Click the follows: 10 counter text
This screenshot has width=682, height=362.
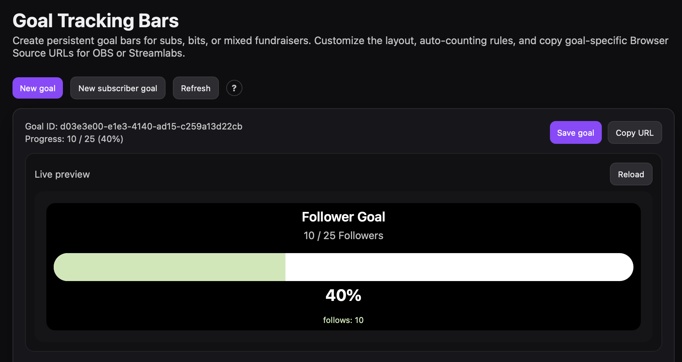click(343, 320)
